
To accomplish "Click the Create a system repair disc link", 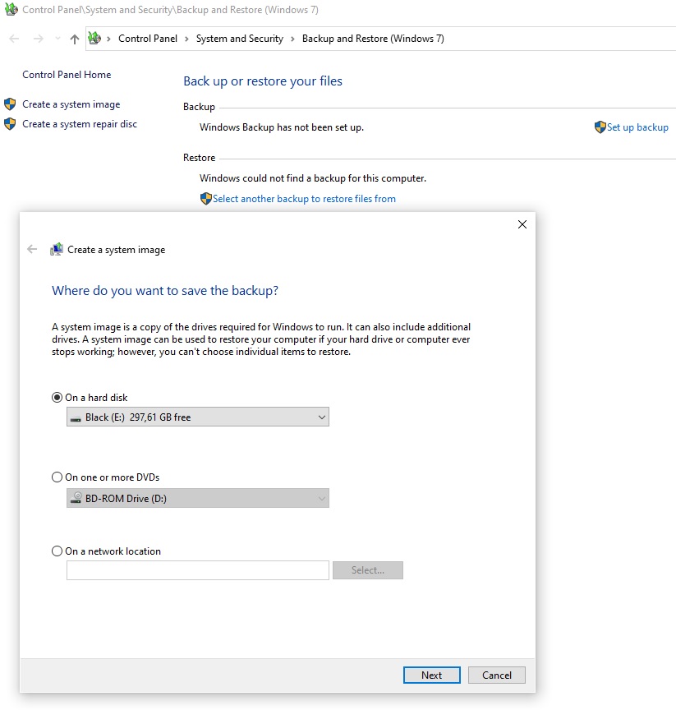I will [79, 124].
